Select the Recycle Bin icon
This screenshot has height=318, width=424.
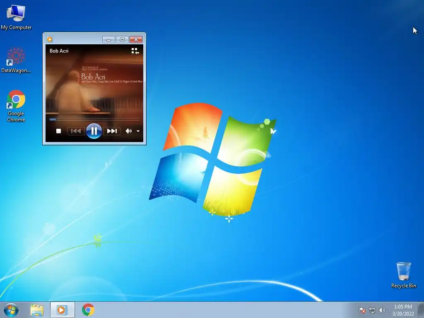403,275
